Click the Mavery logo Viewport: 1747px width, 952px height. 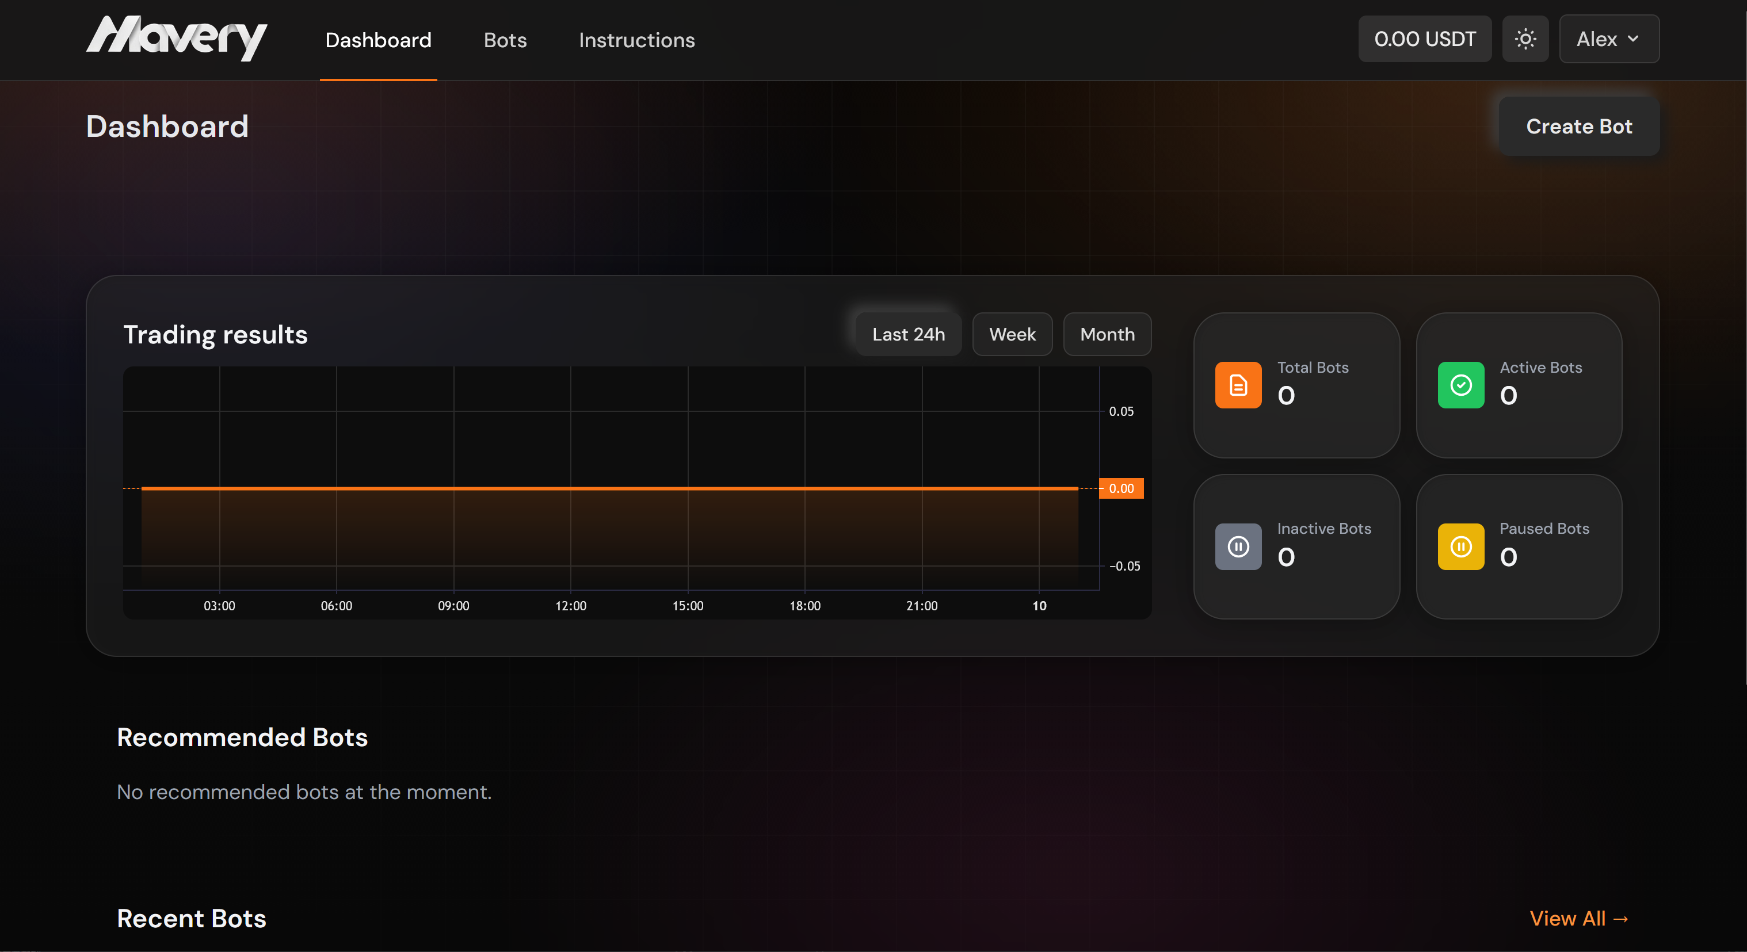pos(177,38)
